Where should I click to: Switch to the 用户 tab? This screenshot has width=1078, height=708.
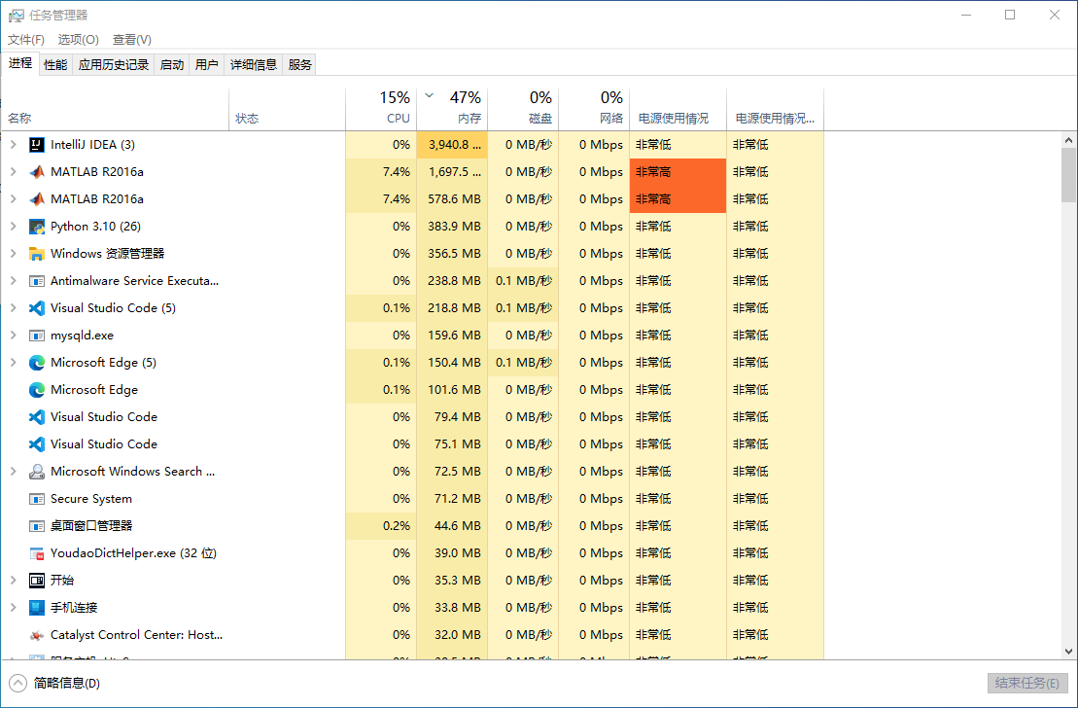(x=206, y=65)
